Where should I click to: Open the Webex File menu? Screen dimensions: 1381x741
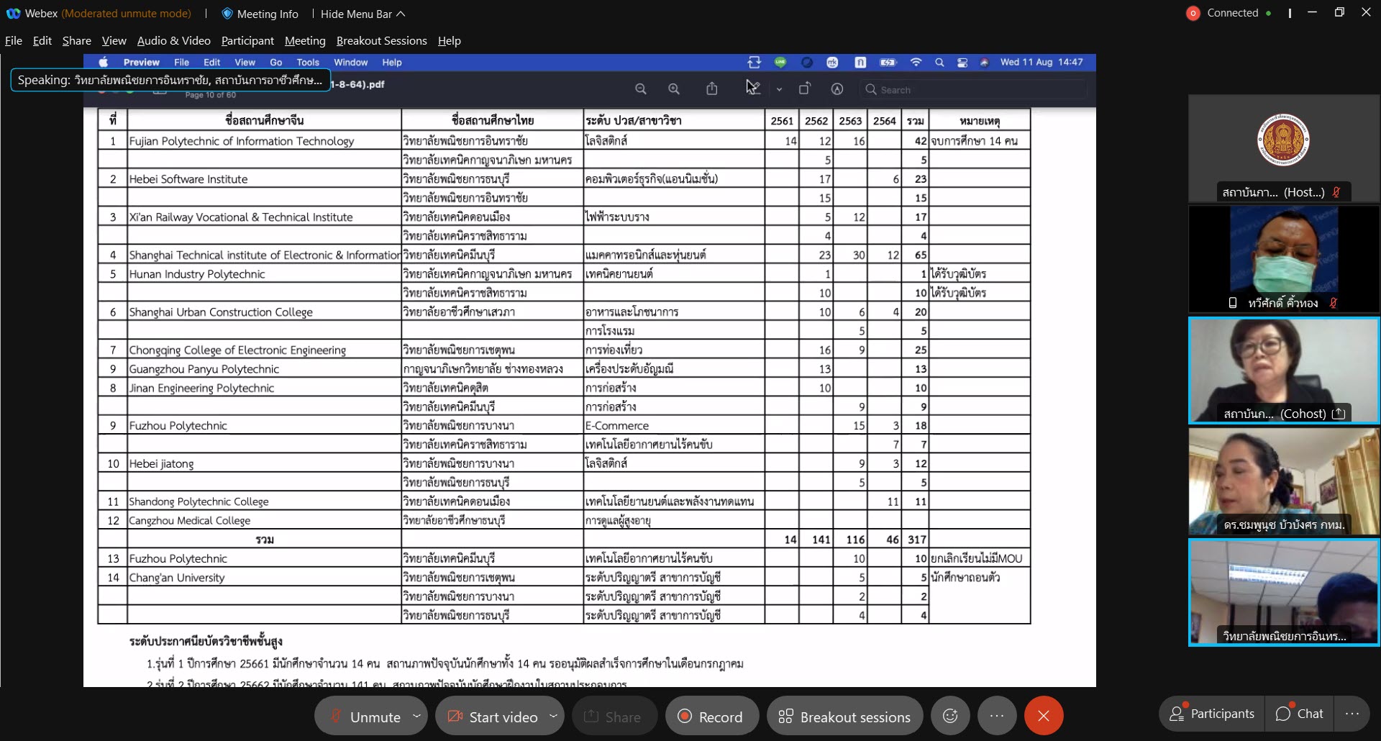click(14, 41)
